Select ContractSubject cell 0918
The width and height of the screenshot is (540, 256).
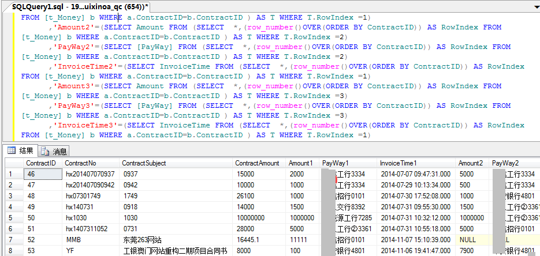pos(176,207)
